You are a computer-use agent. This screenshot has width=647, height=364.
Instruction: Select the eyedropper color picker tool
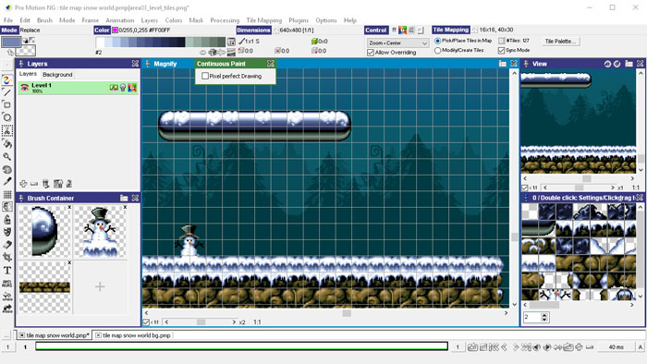tap(7, 181)
